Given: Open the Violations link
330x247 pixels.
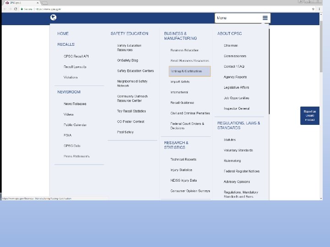Looking at the screenshot, I should (71, 77).
